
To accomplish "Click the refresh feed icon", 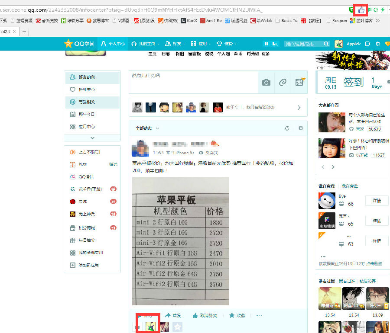I will [x=287, y=128].
